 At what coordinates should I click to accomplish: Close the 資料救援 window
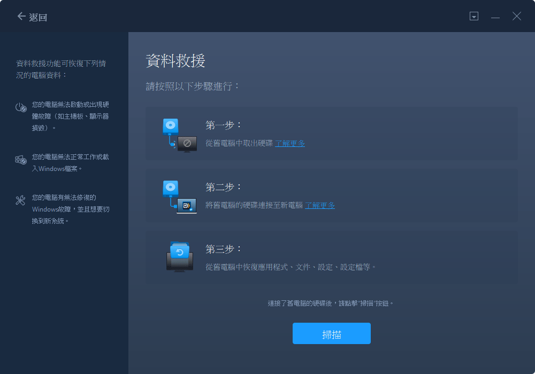[x=517, y=16]
